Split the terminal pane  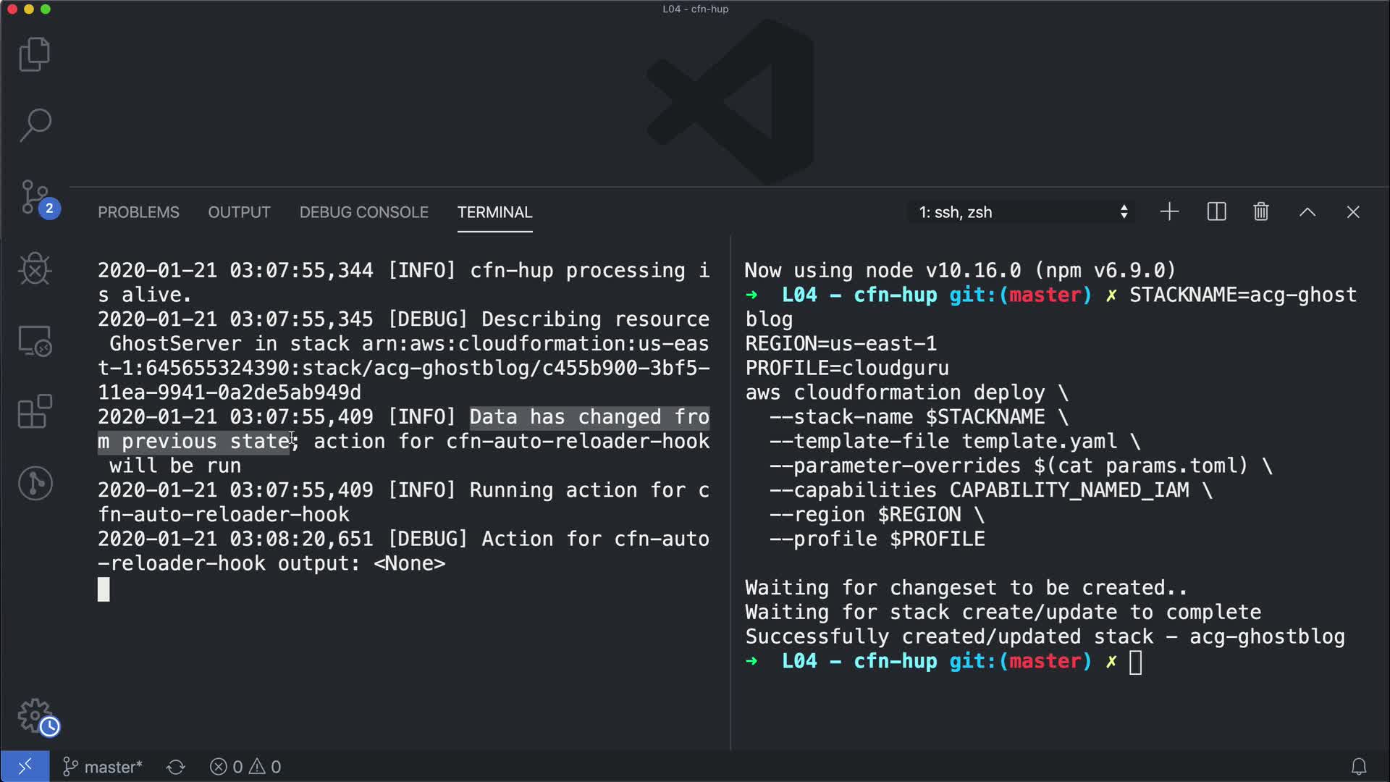point(1216,212)
